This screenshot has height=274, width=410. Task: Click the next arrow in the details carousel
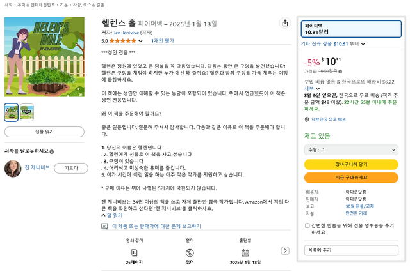[x=285, y=251]
